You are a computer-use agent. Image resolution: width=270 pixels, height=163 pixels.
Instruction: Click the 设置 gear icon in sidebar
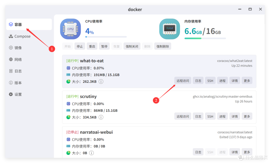(x=11, y=94)
